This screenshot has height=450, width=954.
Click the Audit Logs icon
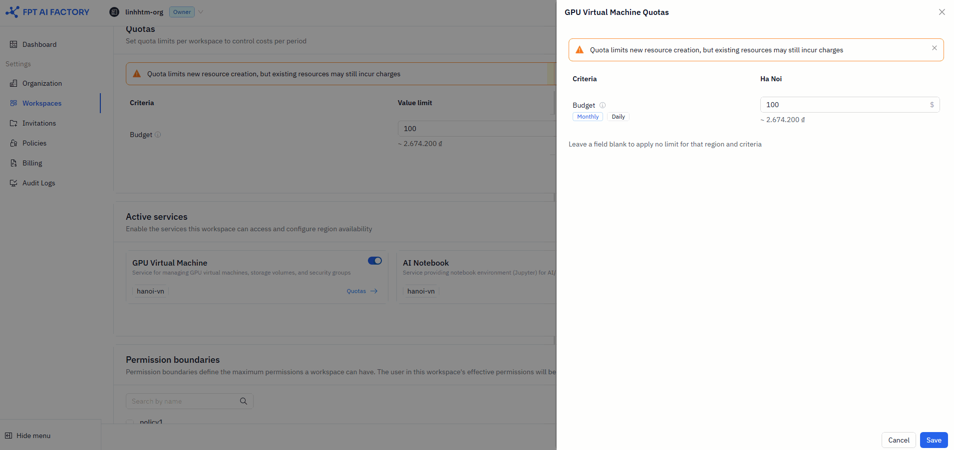13,183
